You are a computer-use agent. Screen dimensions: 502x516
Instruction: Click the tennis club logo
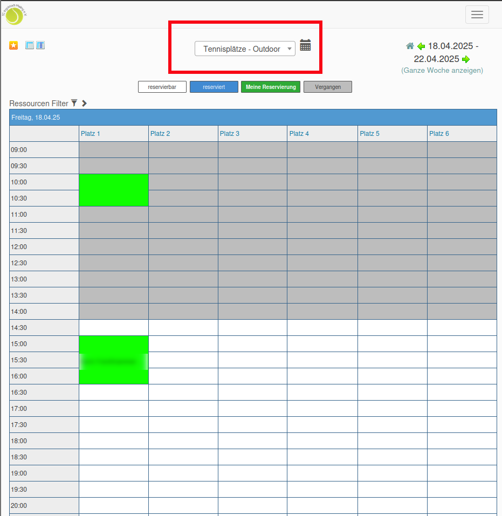tap(14, 15)
